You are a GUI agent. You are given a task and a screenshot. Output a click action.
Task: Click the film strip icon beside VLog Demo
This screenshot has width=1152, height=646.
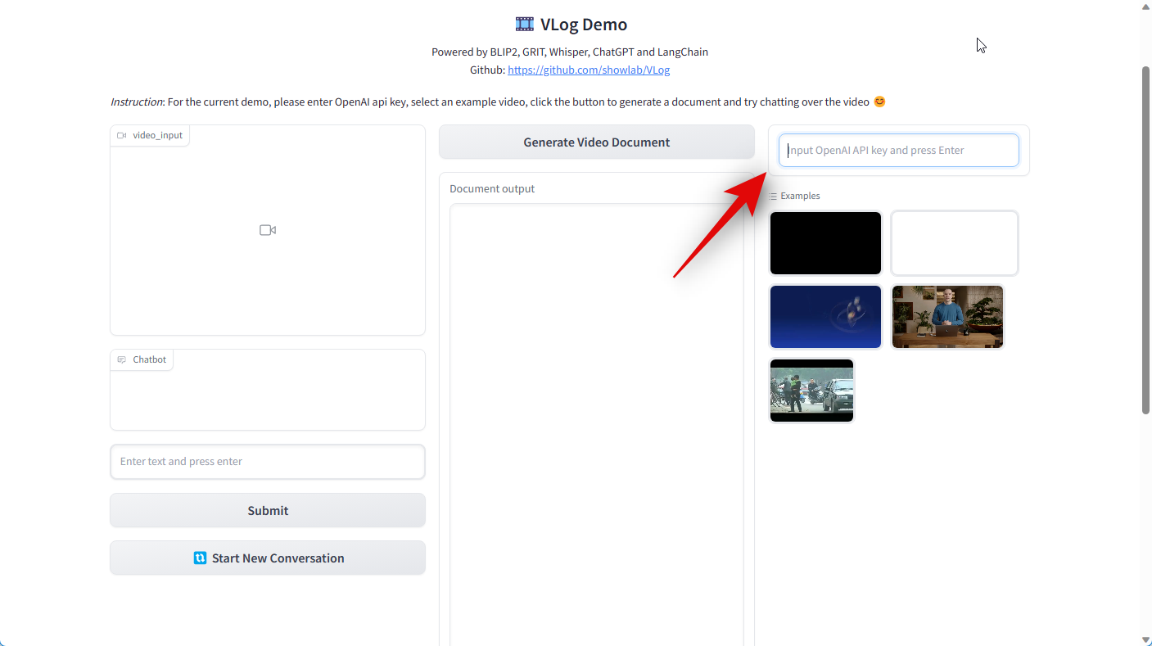(x=524, y=25)
